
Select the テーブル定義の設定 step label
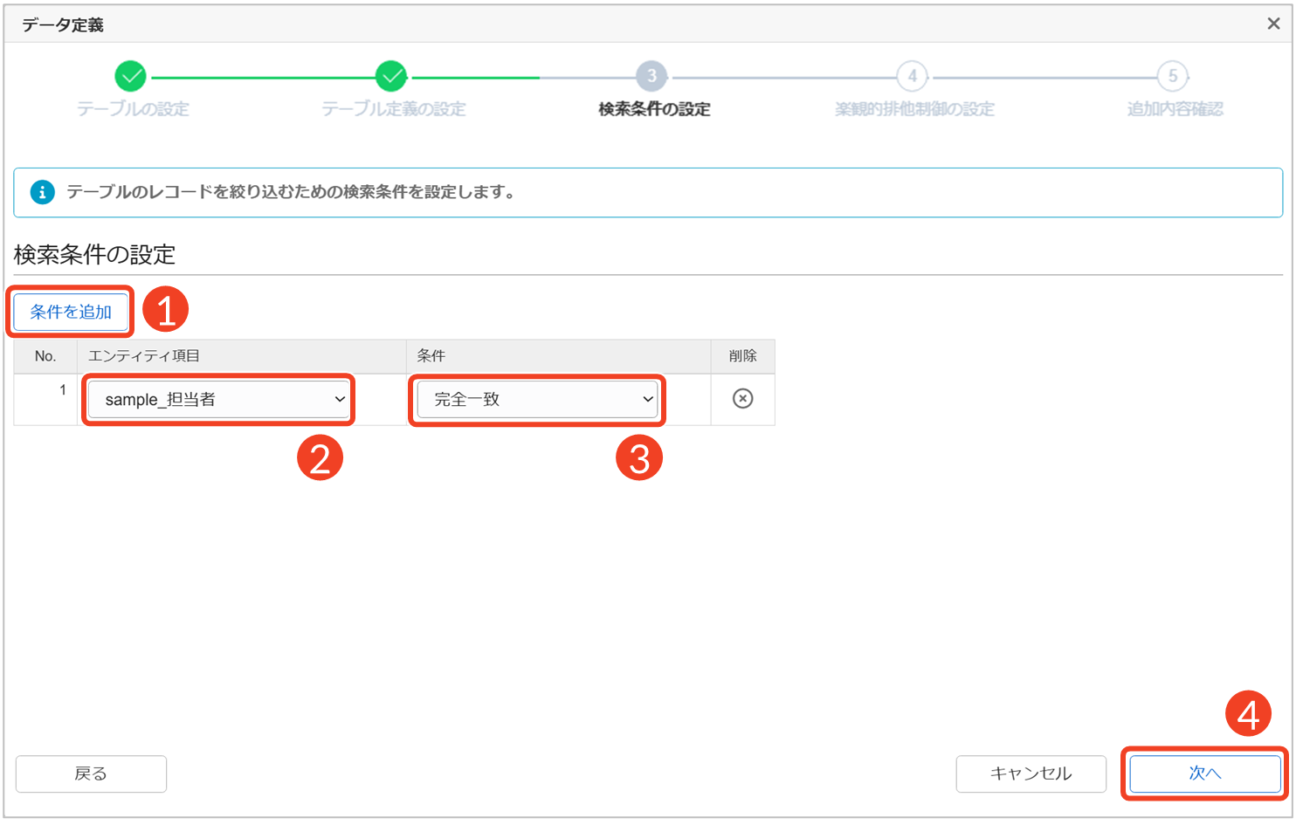click(x=393, y=109)
